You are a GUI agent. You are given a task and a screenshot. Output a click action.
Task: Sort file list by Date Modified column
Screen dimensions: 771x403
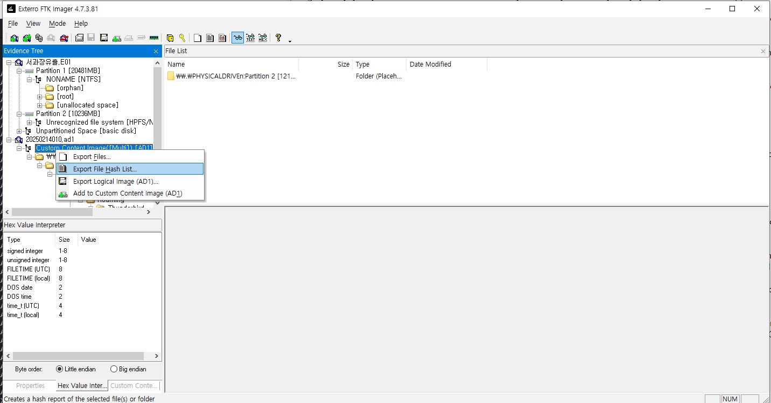(447, 64)
